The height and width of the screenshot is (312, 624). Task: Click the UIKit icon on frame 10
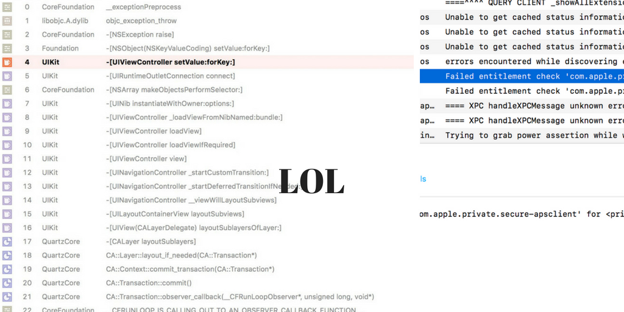[7, 145]
